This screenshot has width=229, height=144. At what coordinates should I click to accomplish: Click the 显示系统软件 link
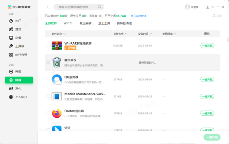(139, 16)
